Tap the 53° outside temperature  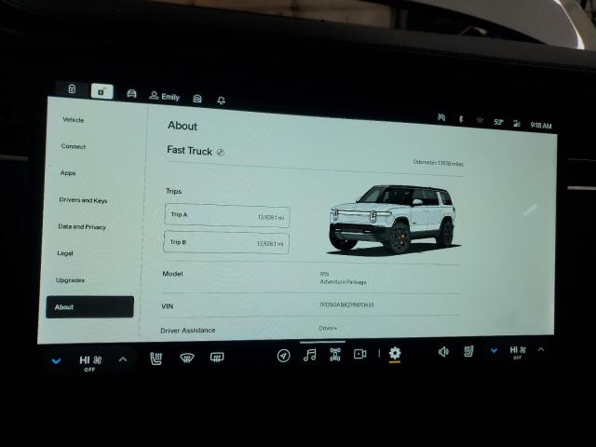[498, 122]
